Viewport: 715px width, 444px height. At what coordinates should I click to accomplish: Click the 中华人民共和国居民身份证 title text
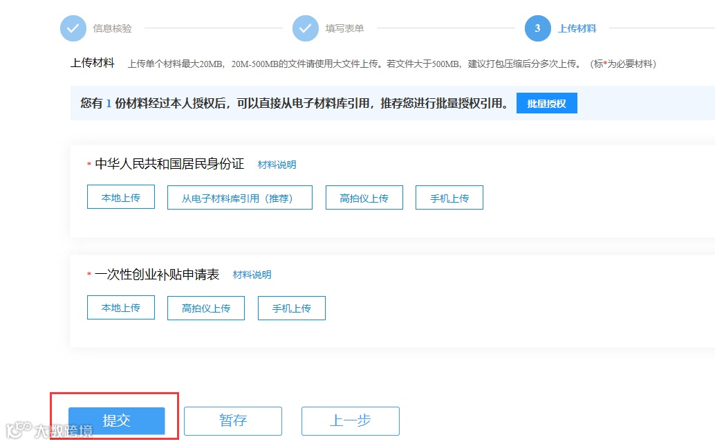click(169, 164)
